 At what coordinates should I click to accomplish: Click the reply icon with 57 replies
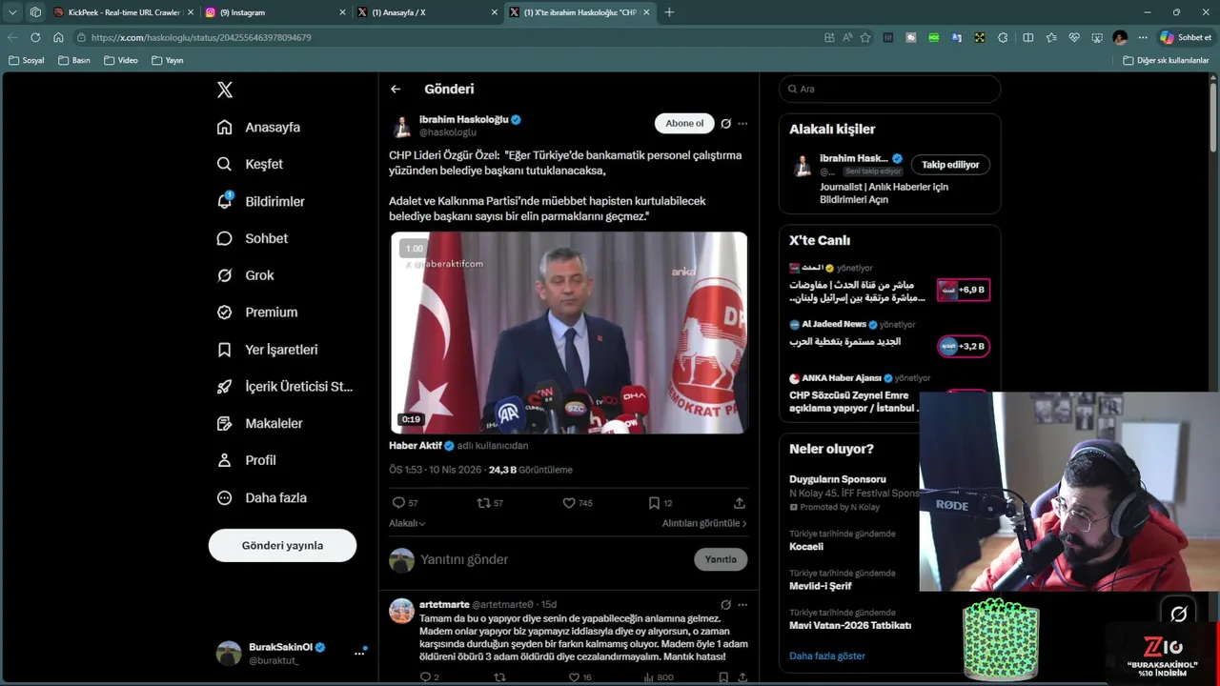(x=405, y=503)
